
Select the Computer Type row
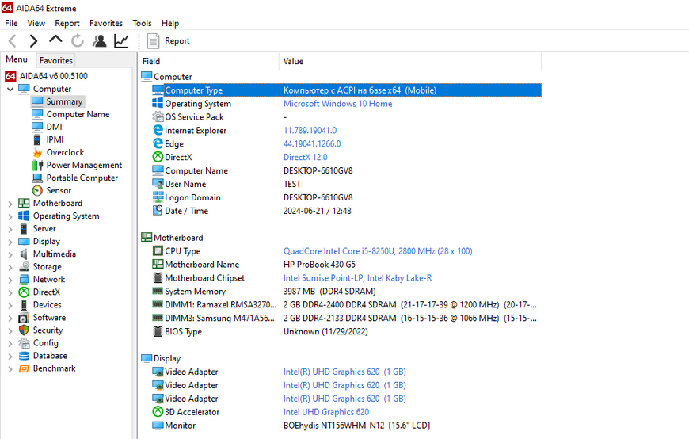(x=346, y=90)
